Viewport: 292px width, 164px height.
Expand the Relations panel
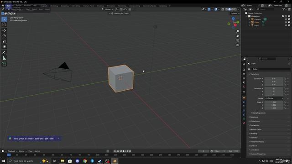coord(254,117)
